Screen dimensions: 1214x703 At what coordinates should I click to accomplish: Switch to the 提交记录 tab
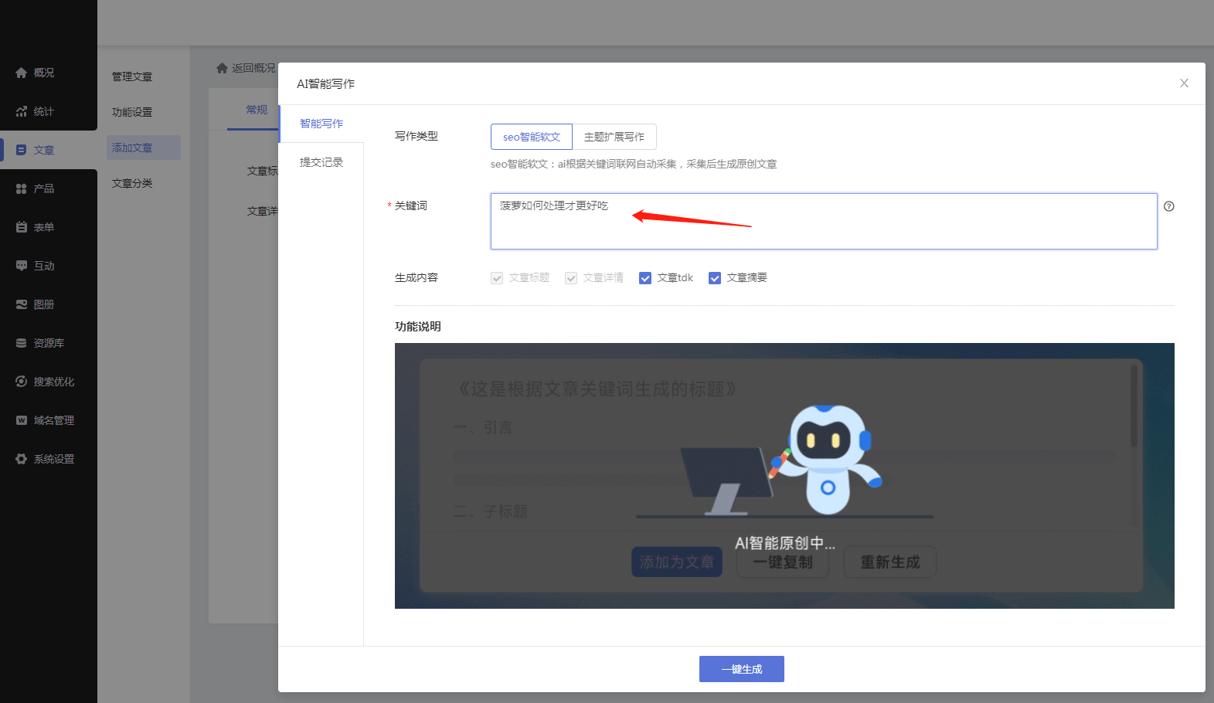pos(321,162)
